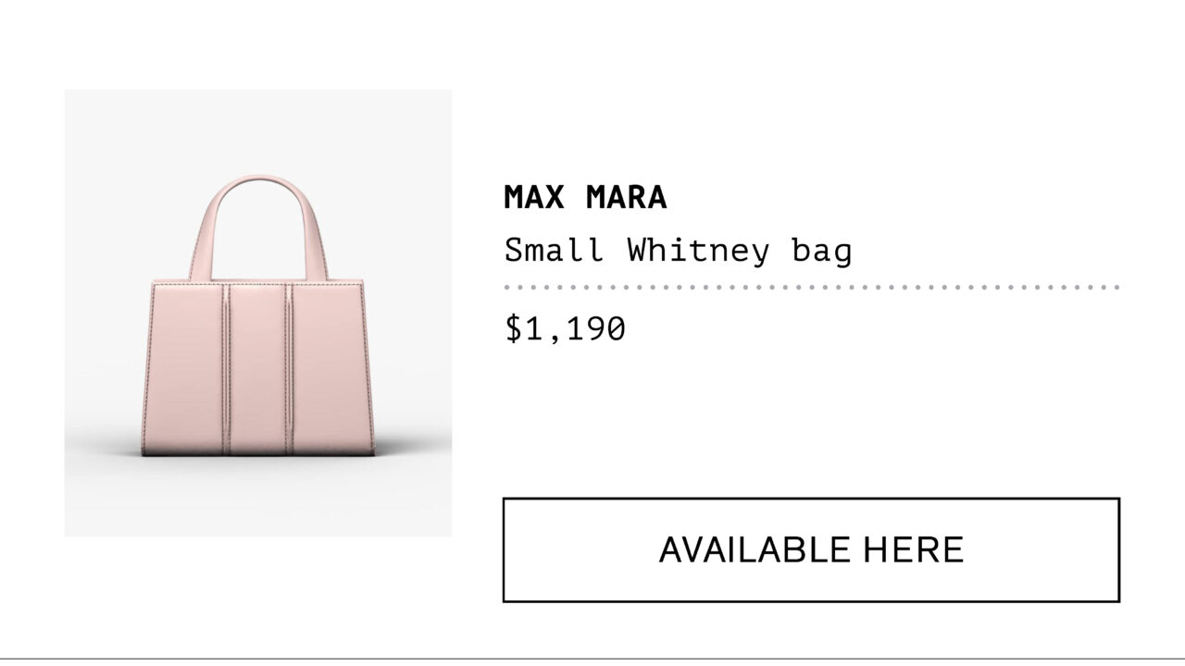1185x666 pixels.
Task: Select the MAX MARA brand name
Action: pos(585,197)
